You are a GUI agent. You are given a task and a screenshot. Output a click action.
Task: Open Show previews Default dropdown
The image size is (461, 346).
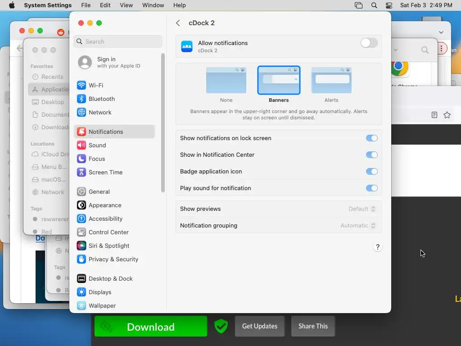[x=362, y=209]
